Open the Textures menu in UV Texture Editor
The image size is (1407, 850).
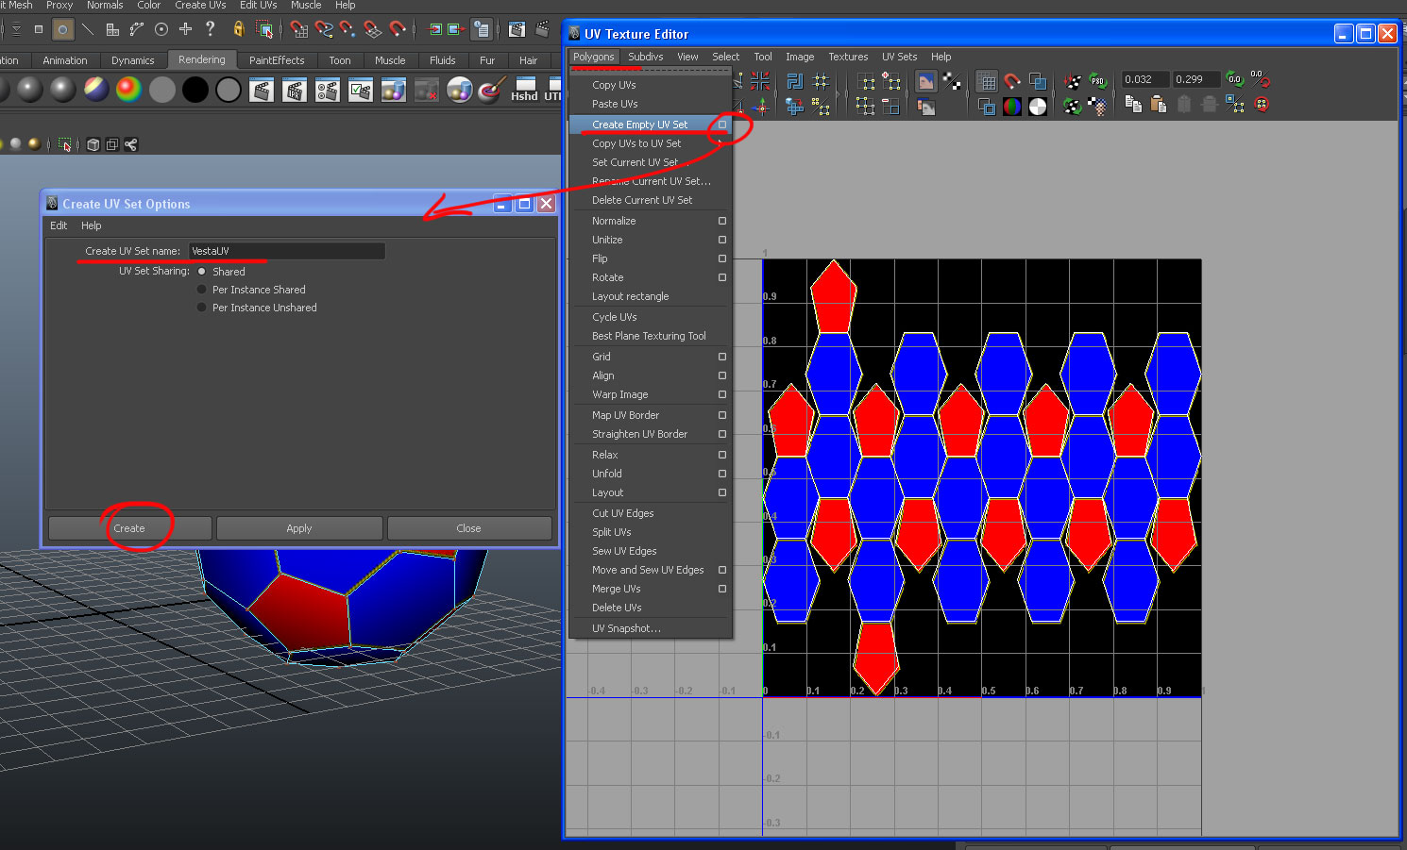(848, 57)
